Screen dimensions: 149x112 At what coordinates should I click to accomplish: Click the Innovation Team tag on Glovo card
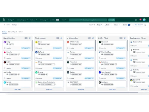(45, 44)
